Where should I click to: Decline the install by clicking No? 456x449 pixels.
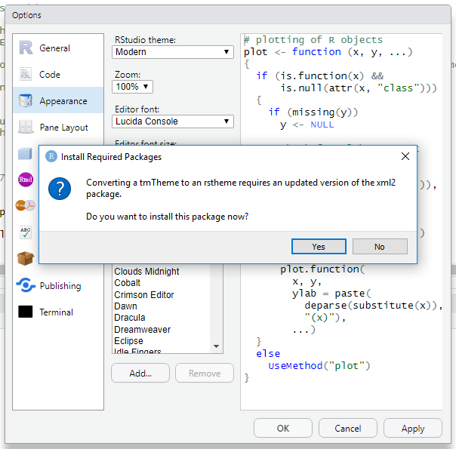pyautogui.click(x=379, y=247)
